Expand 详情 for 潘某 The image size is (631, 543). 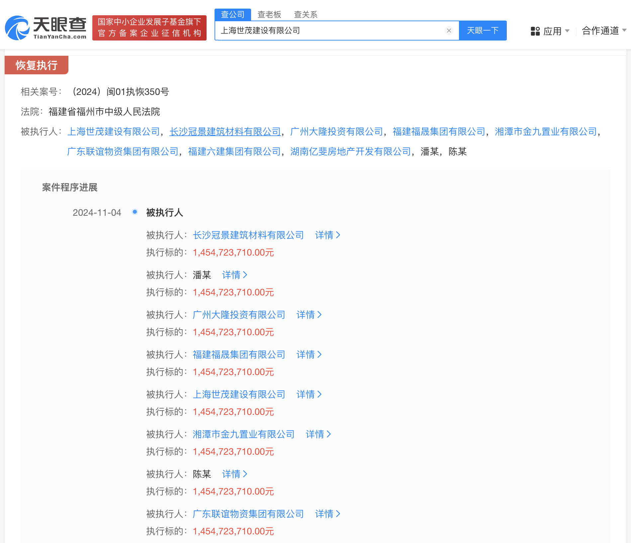(x=235, y=275)
